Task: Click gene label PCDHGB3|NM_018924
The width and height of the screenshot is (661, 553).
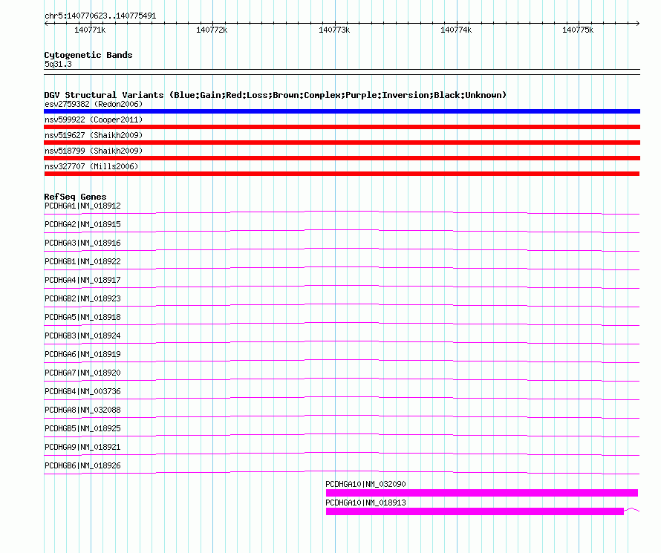Action: (82, 336)
